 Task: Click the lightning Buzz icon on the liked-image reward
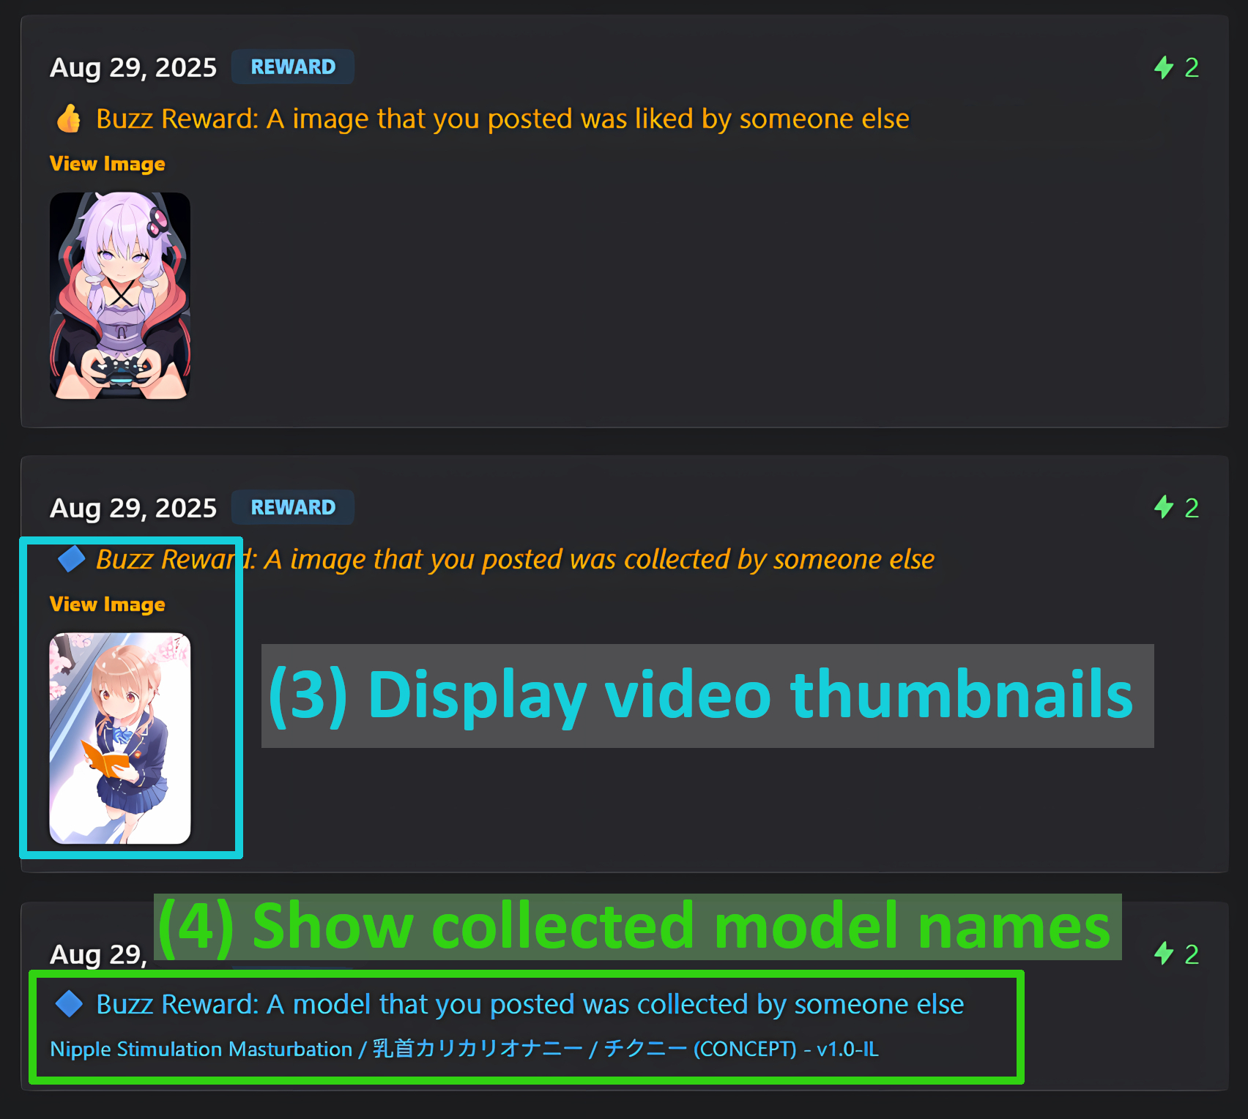click(1164, 67)
